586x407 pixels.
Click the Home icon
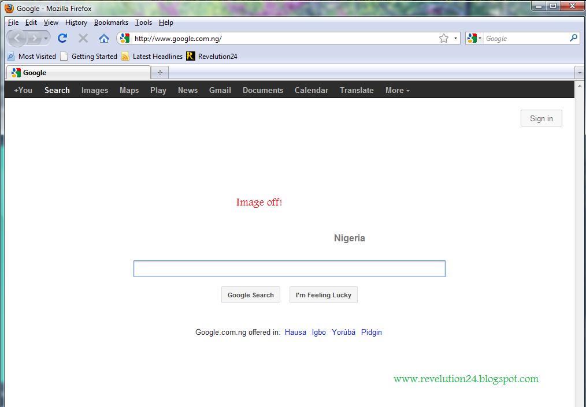[x=103, y=38]
